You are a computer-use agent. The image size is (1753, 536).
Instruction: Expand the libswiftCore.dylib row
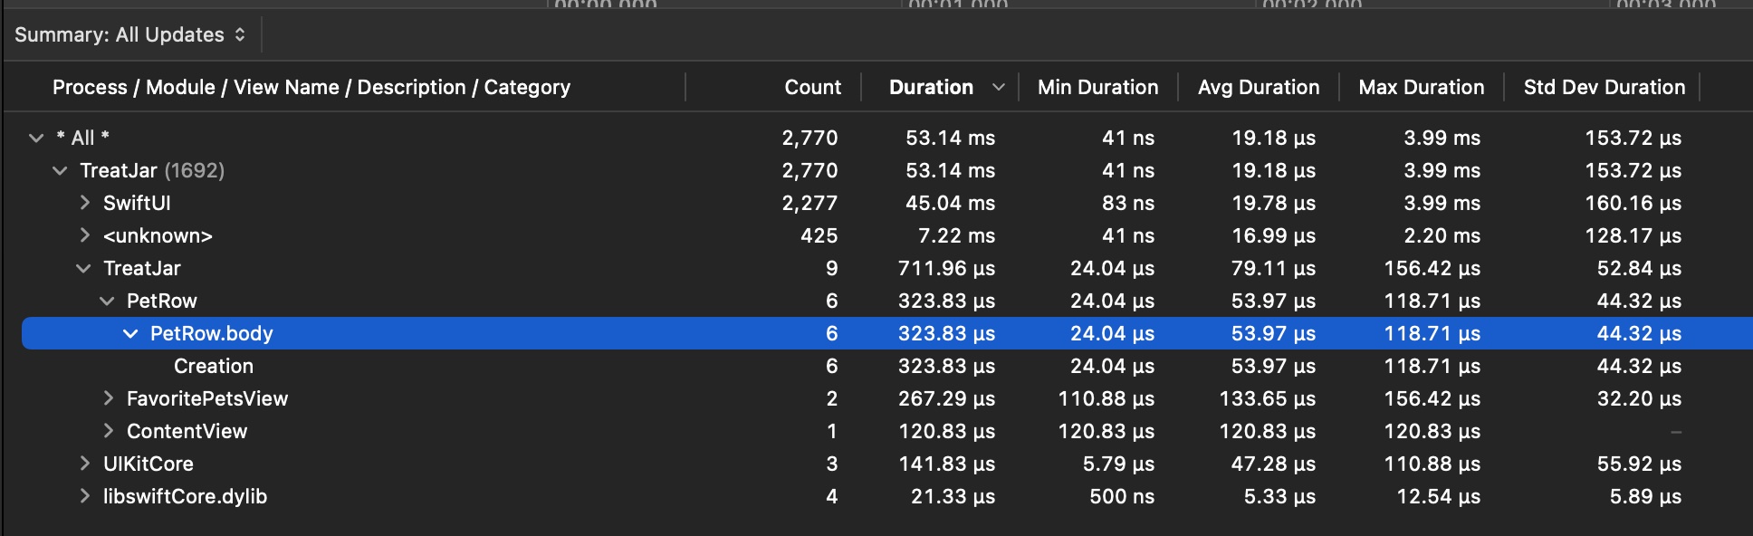[x=84, y=496]
